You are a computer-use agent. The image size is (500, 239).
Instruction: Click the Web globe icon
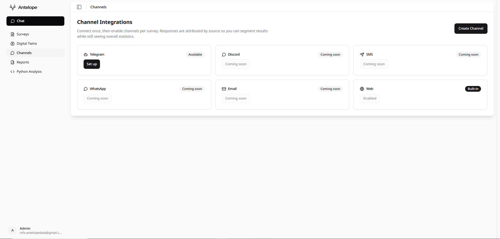[x=362, y=89]
